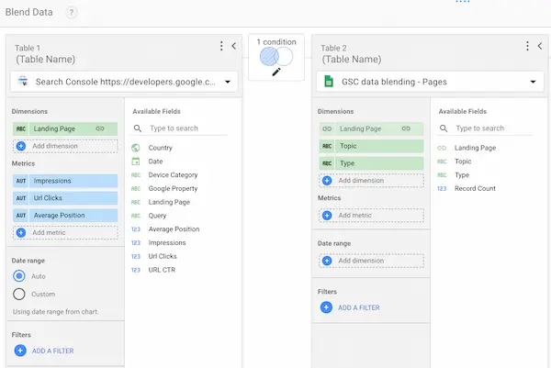Select Landing Page dimension in Table 2

coord(371,128)
